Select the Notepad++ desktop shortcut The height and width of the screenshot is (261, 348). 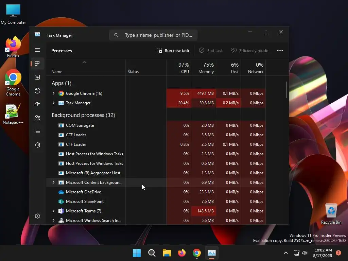point(13,114)
